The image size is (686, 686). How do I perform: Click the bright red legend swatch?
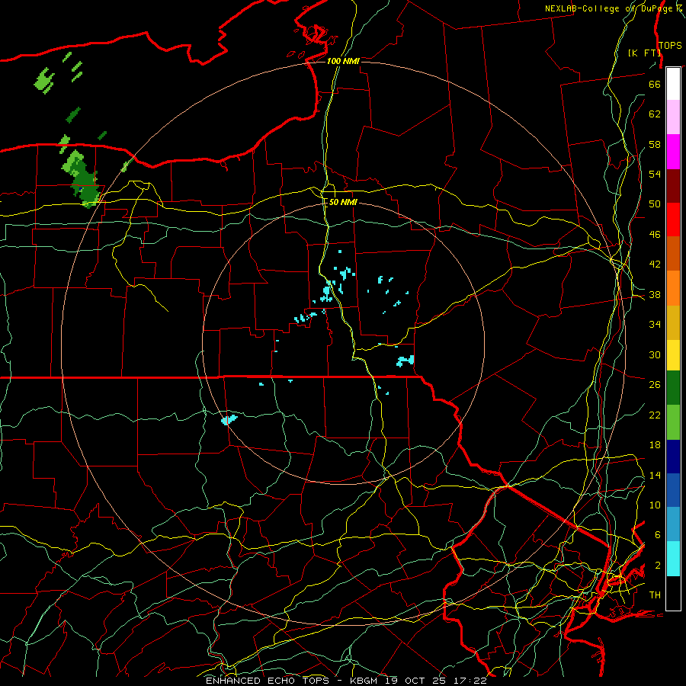click(x=673, y=220)
